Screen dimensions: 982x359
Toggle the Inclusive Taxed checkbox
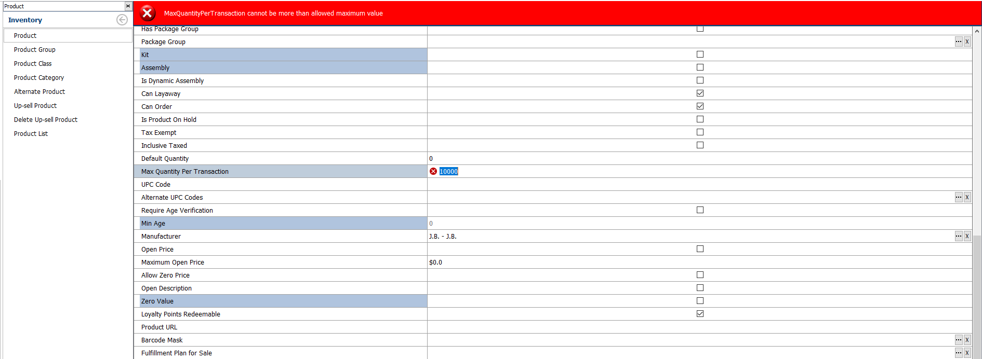pos(700,145)
